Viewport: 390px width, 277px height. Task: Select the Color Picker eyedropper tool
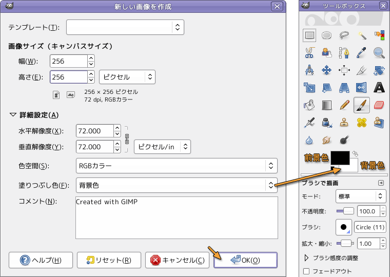362,53
